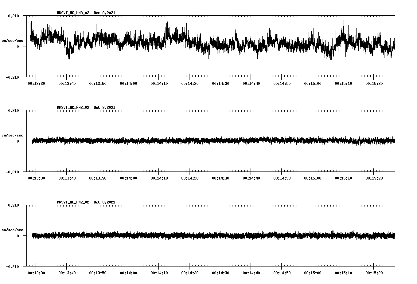
Task: Click the 00:14:00 time label on HNZ axis
Action: pos(129,273)
